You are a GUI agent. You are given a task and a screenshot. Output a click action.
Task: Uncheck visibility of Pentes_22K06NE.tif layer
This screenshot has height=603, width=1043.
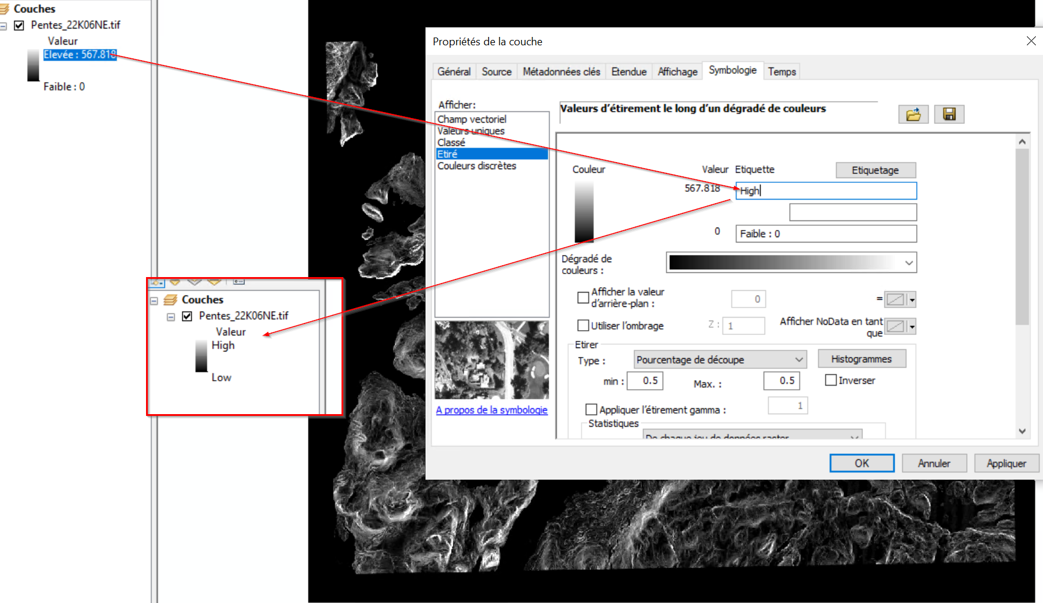(x=187, y=316)
